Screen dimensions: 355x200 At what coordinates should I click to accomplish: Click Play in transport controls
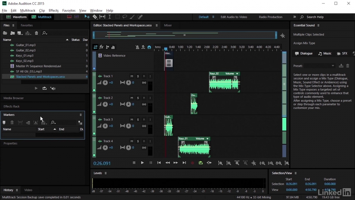click(142, 163)
